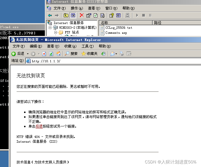This screenshot has width=201, height=167.
Task: Open the IIS Manager 查看(V) menu
Action: click(94, 8)
